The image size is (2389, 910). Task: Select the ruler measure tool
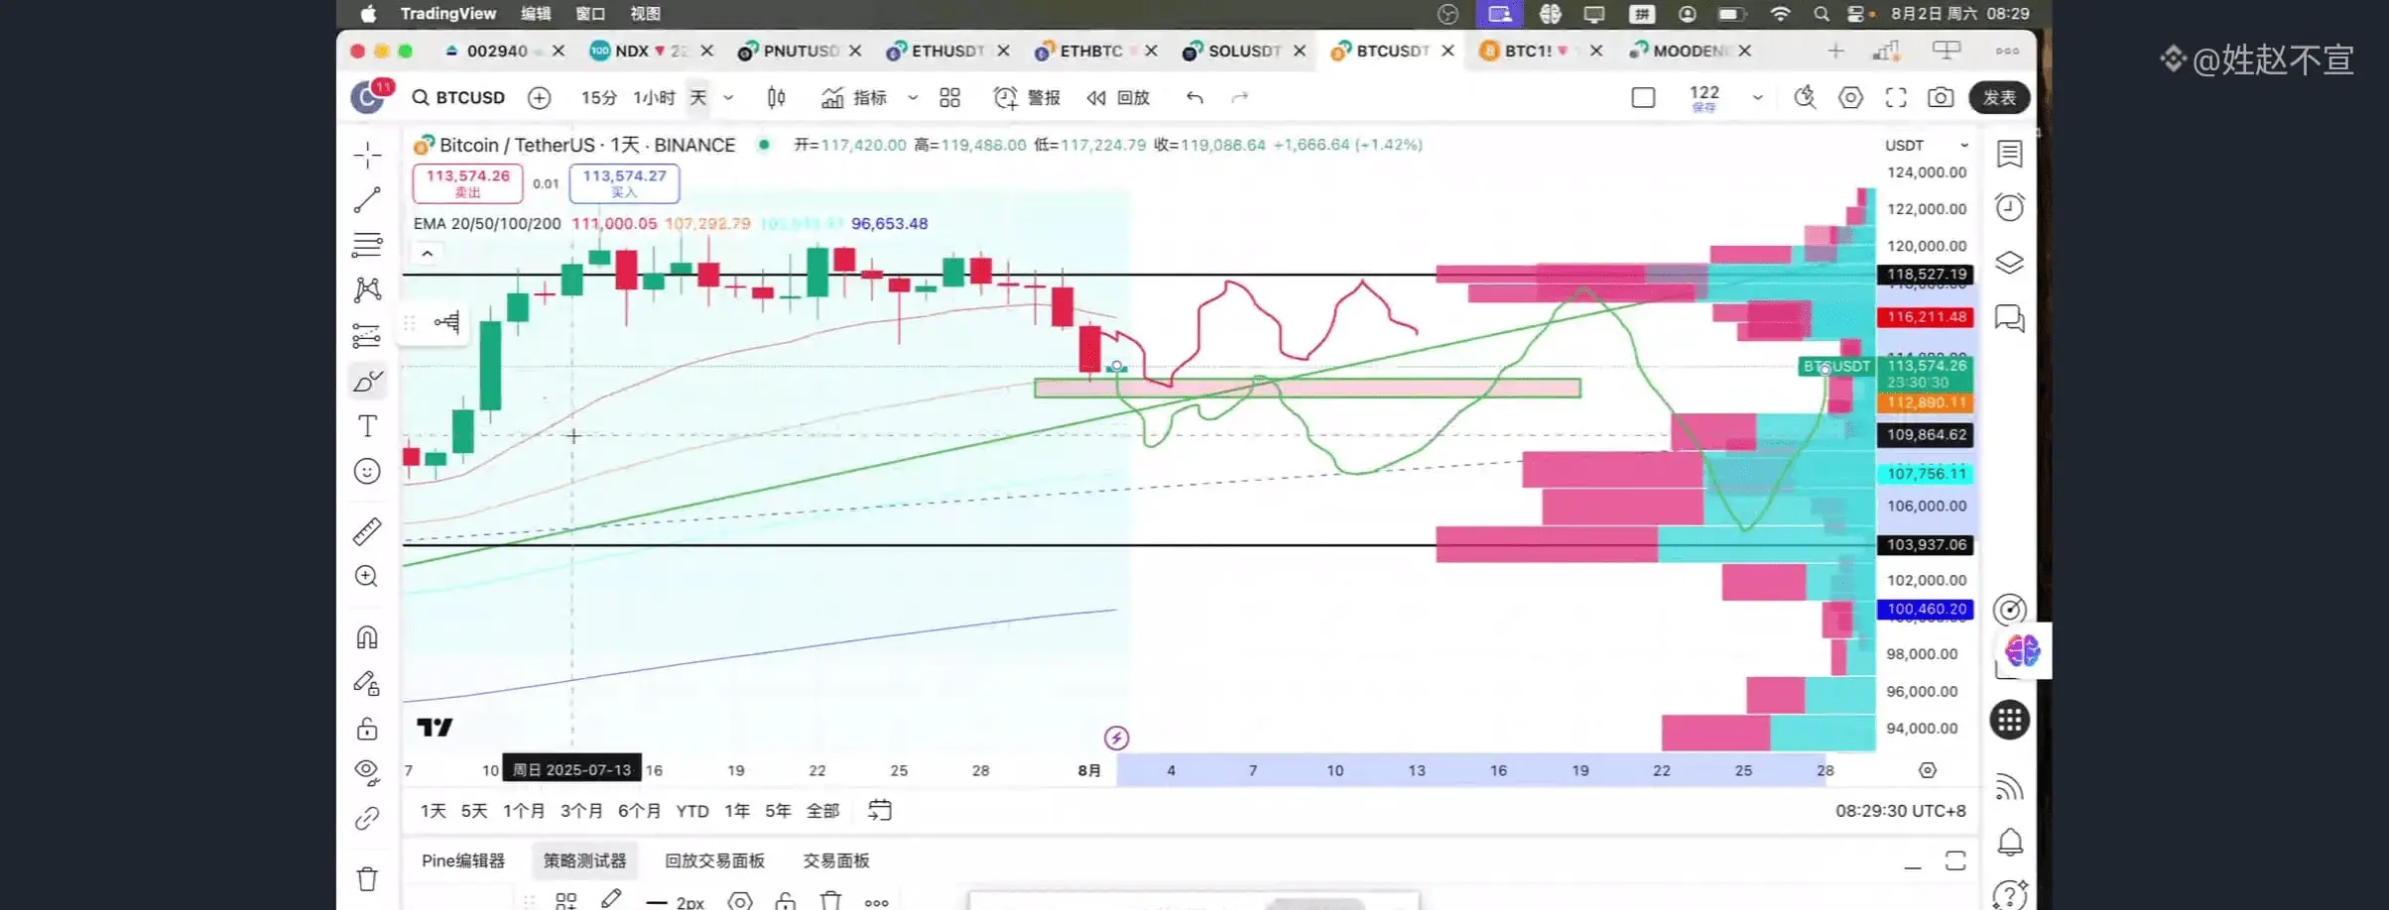(367, 531)
